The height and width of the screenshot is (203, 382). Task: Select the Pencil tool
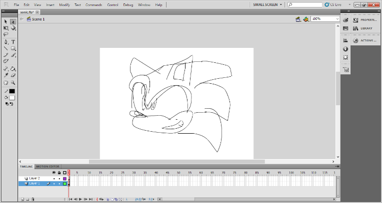click(6, 55)
